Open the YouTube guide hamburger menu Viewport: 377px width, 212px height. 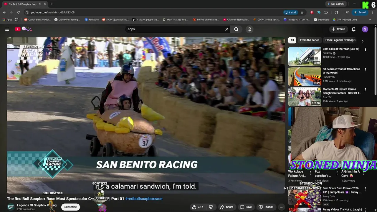[x=7, y=29]
